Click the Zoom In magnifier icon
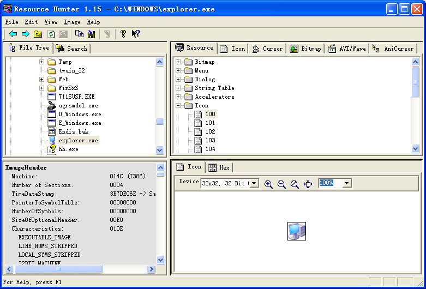Image resolution: width=426 pixels, height=289 pixels. (x=268, y=184)
